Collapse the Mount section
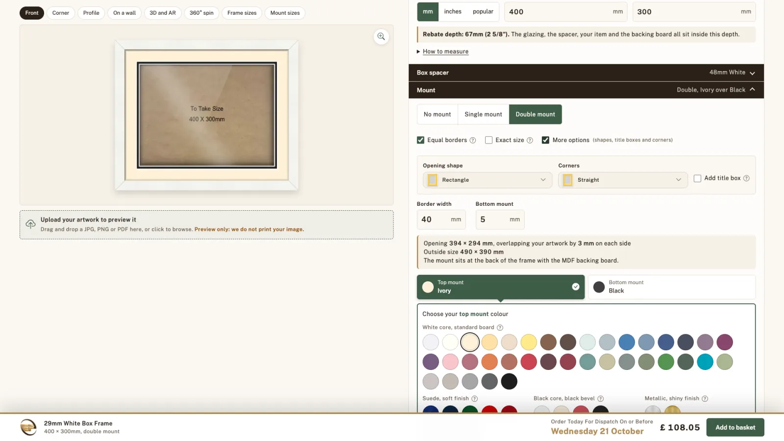The height and width of the screenshot is (441, 784). (x=586, y=90)
